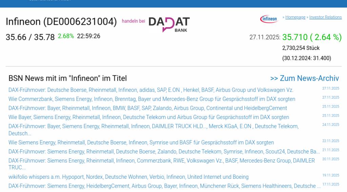Screen dimensions: 347x192
Task: Open DAX-Frühmover article mentioning BMW and Zalando
Action: coord(147,108)
